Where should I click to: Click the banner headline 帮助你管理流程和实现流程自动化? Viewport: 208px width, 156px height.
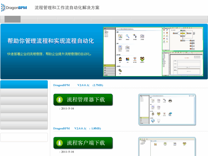[51, 41]
